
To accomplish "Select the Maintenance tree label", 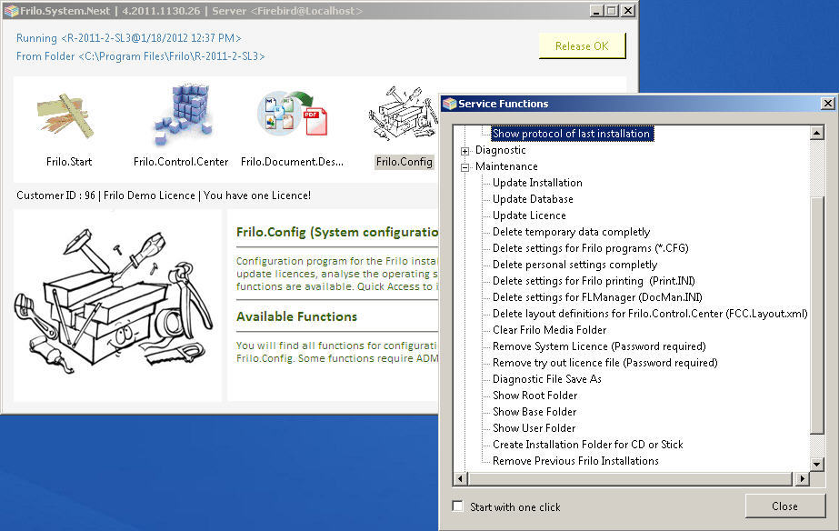I will click(x=506, y=166).
